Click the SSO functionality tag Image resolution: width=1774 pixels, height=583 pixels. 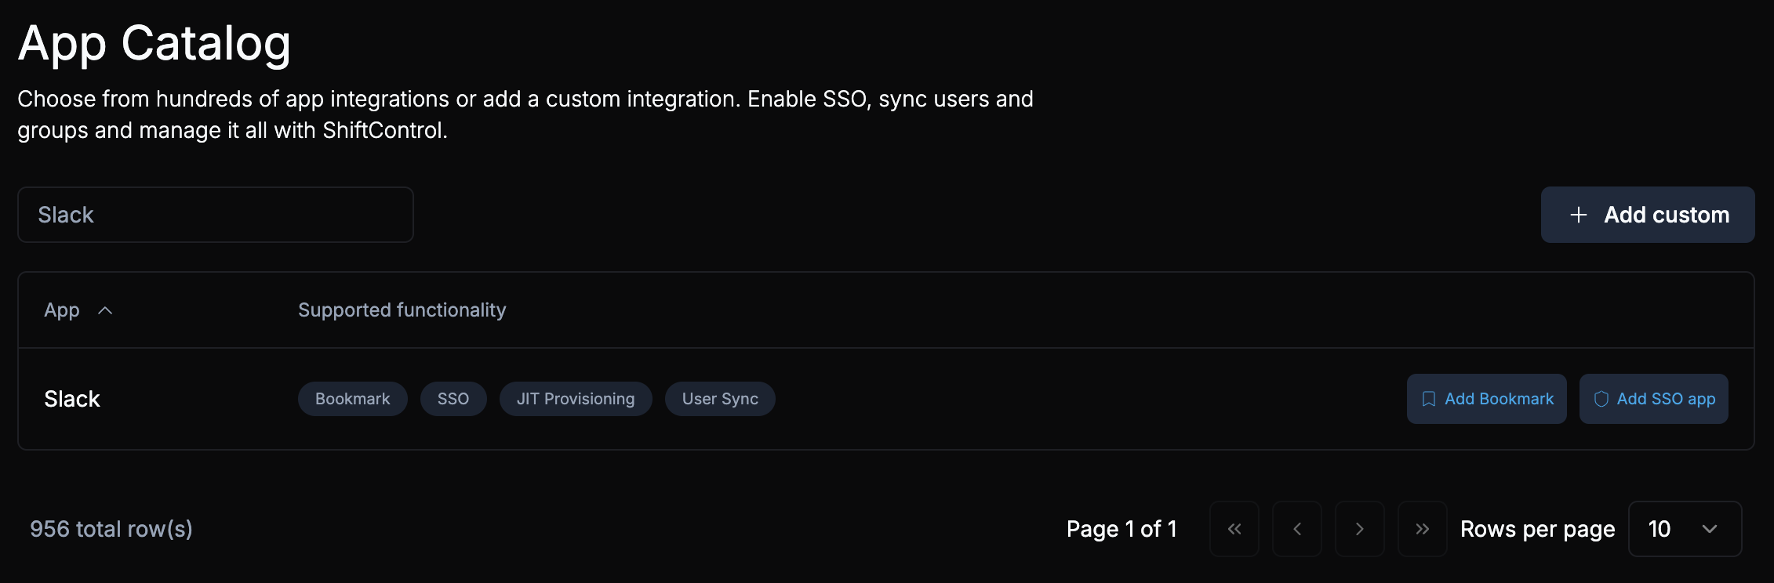tap(453, 399)
